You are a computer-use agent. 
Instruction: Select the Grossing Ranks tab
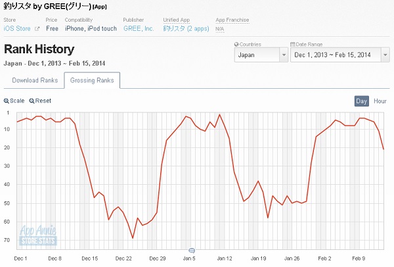92,81
